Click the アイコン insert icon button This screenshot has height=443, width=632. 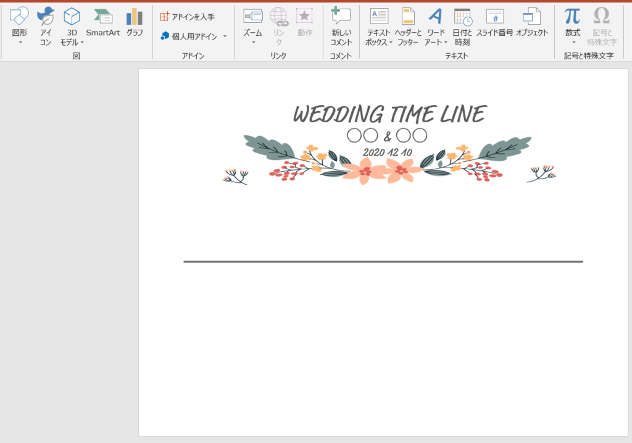pyautogui.click(x=46, y=26)
